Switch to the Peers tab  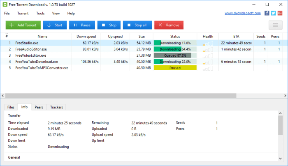(39, 107)
